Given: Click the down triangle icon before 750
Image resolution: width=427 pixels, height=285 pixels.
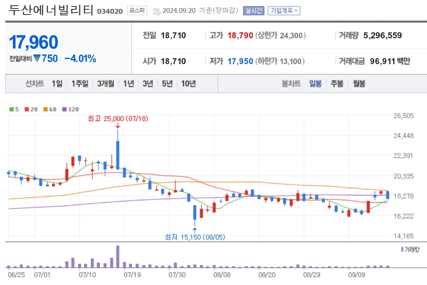Looking at the screenshot, I should click(x=37, y=58).
